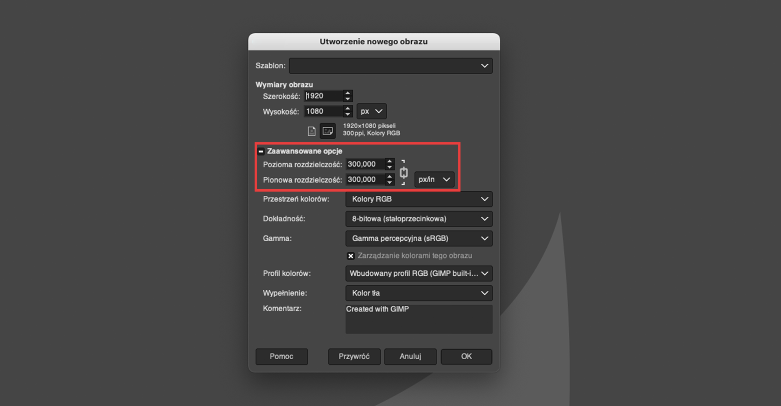Increase Szerokość with up arrow

(x=347, y=93)
